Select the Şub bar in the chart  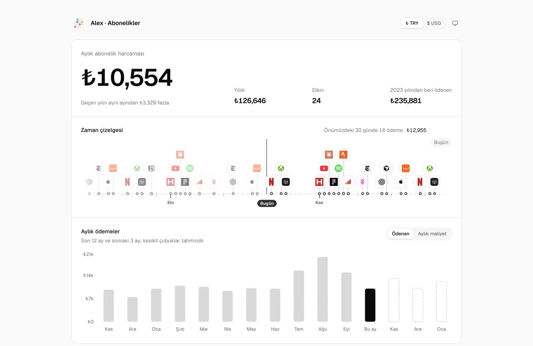coord(180,304)
